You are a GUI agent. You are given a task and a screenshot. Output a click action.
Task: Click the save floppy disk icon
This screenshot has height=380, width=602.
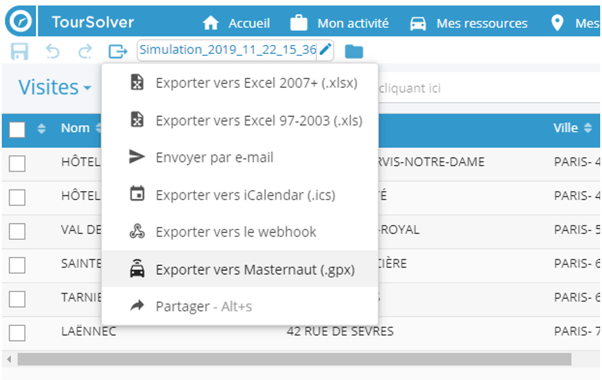[x=19, y=52]
